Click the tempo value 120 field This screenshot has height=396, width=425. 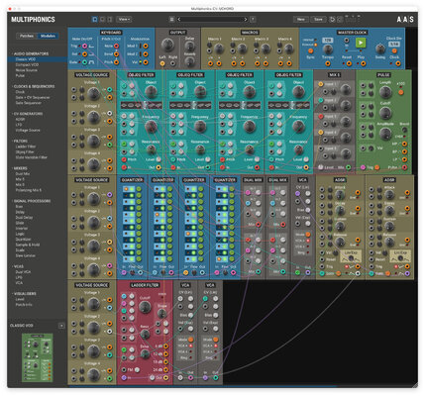point(327,41)
